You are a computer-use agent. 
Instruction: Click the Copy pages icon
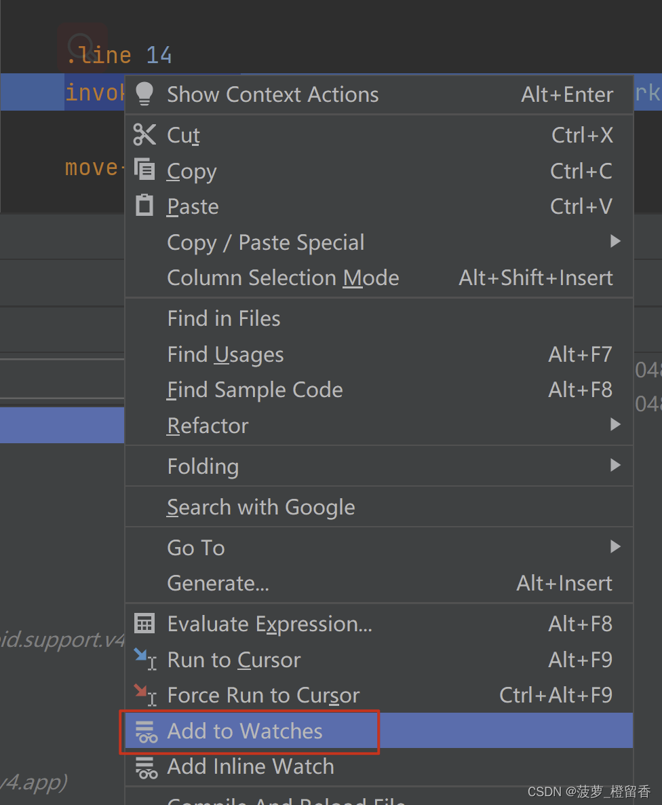tap(144, 170)
